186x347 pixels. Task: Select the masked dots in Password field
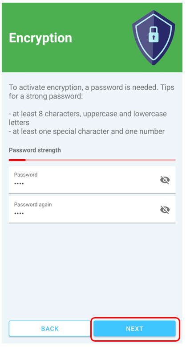tap(19, 184)
